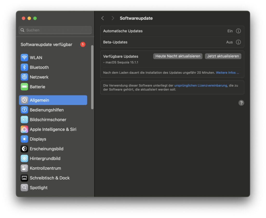Open the Weitere Infos link
The width and height of the screenshot is (266, 218).
click(227, 73)
